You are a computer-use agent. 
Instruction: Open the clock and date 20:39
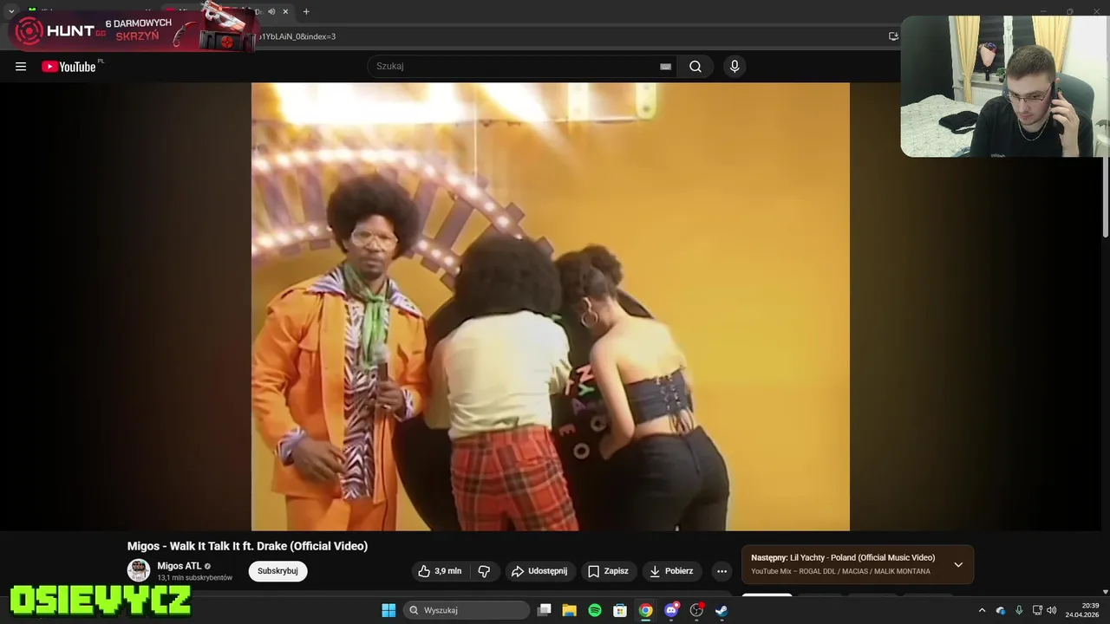click(1082, 610)
